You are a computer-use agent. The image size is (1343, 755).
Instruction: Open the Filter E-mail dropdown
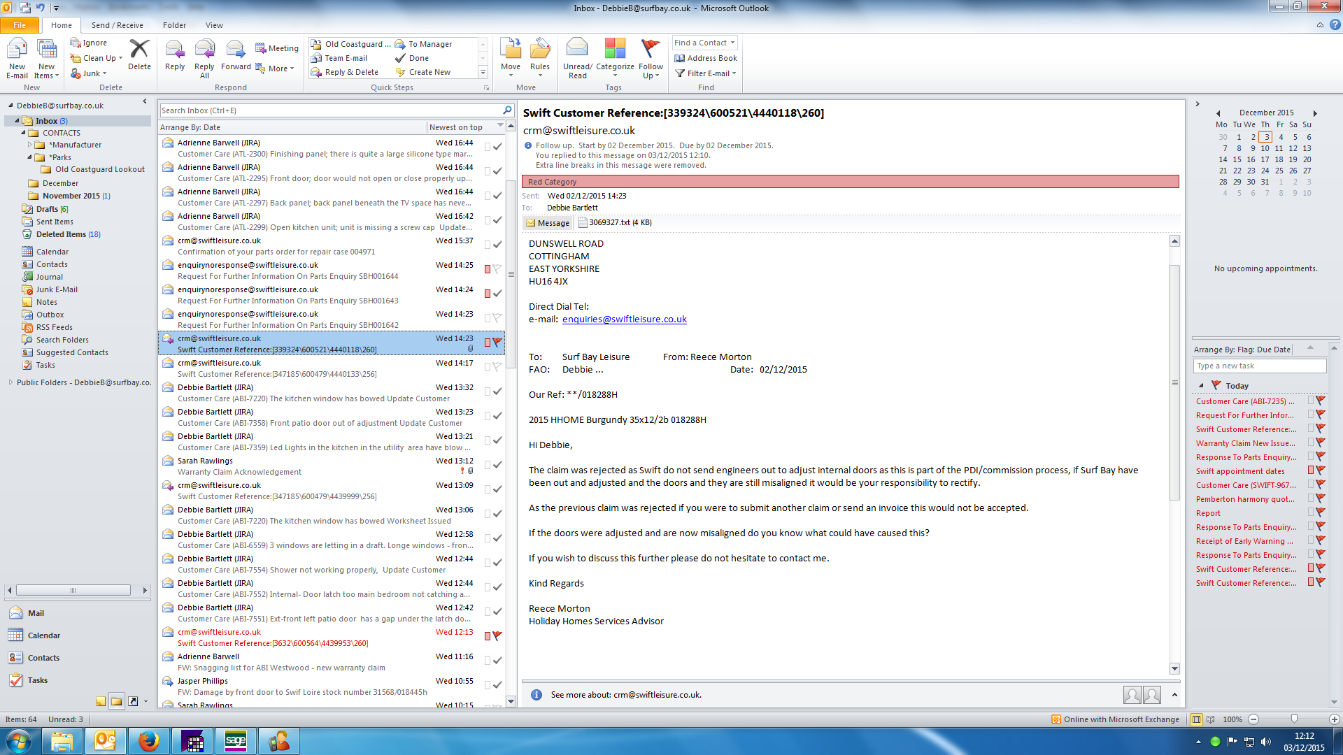point(706,73)
